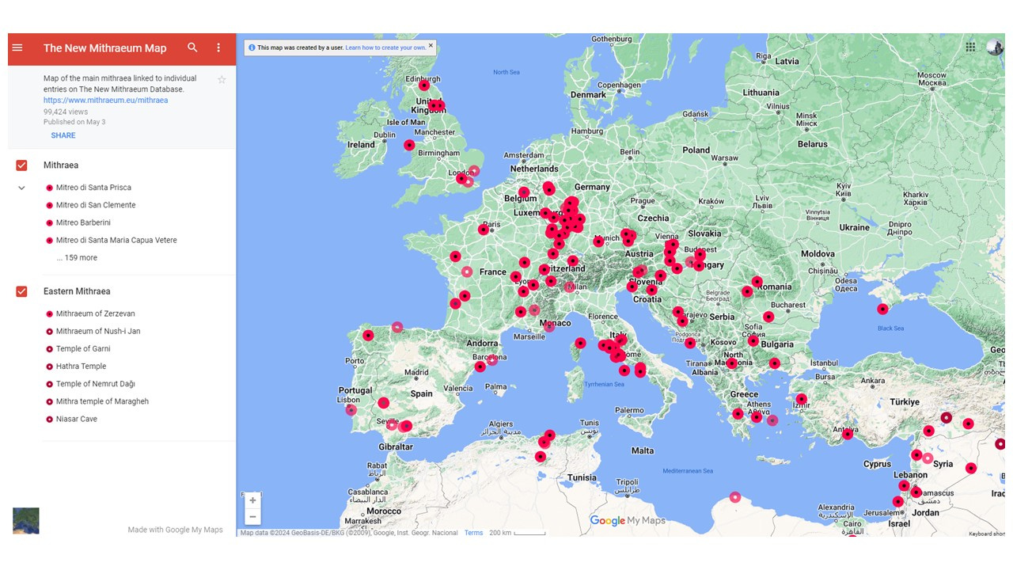This screenshot has height=570, width=1013.
Task: Open the Google apps grid icon
Action: pos(970,47)
